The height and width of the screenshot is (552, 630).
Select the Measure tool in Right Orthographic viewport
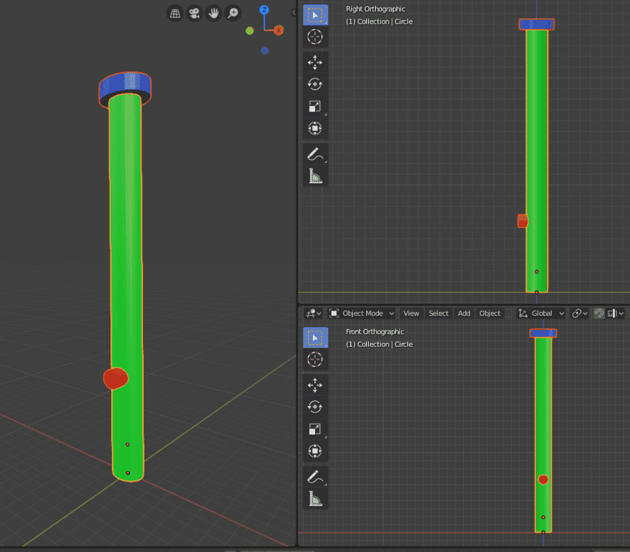coord(315,176)
